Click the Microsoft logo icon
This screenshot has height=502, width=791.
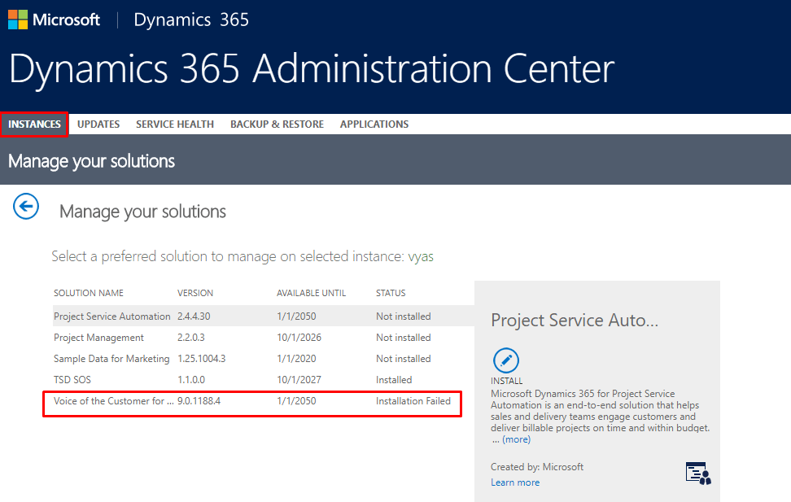point(18,20)
